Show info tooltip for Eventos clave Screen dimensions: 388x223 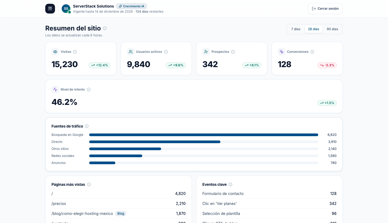coord(230,185)
